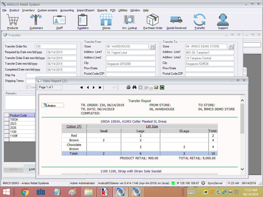Go to next report page
Image resolution: width=263 pixels, height=197 pixels.
pos(94,87)
